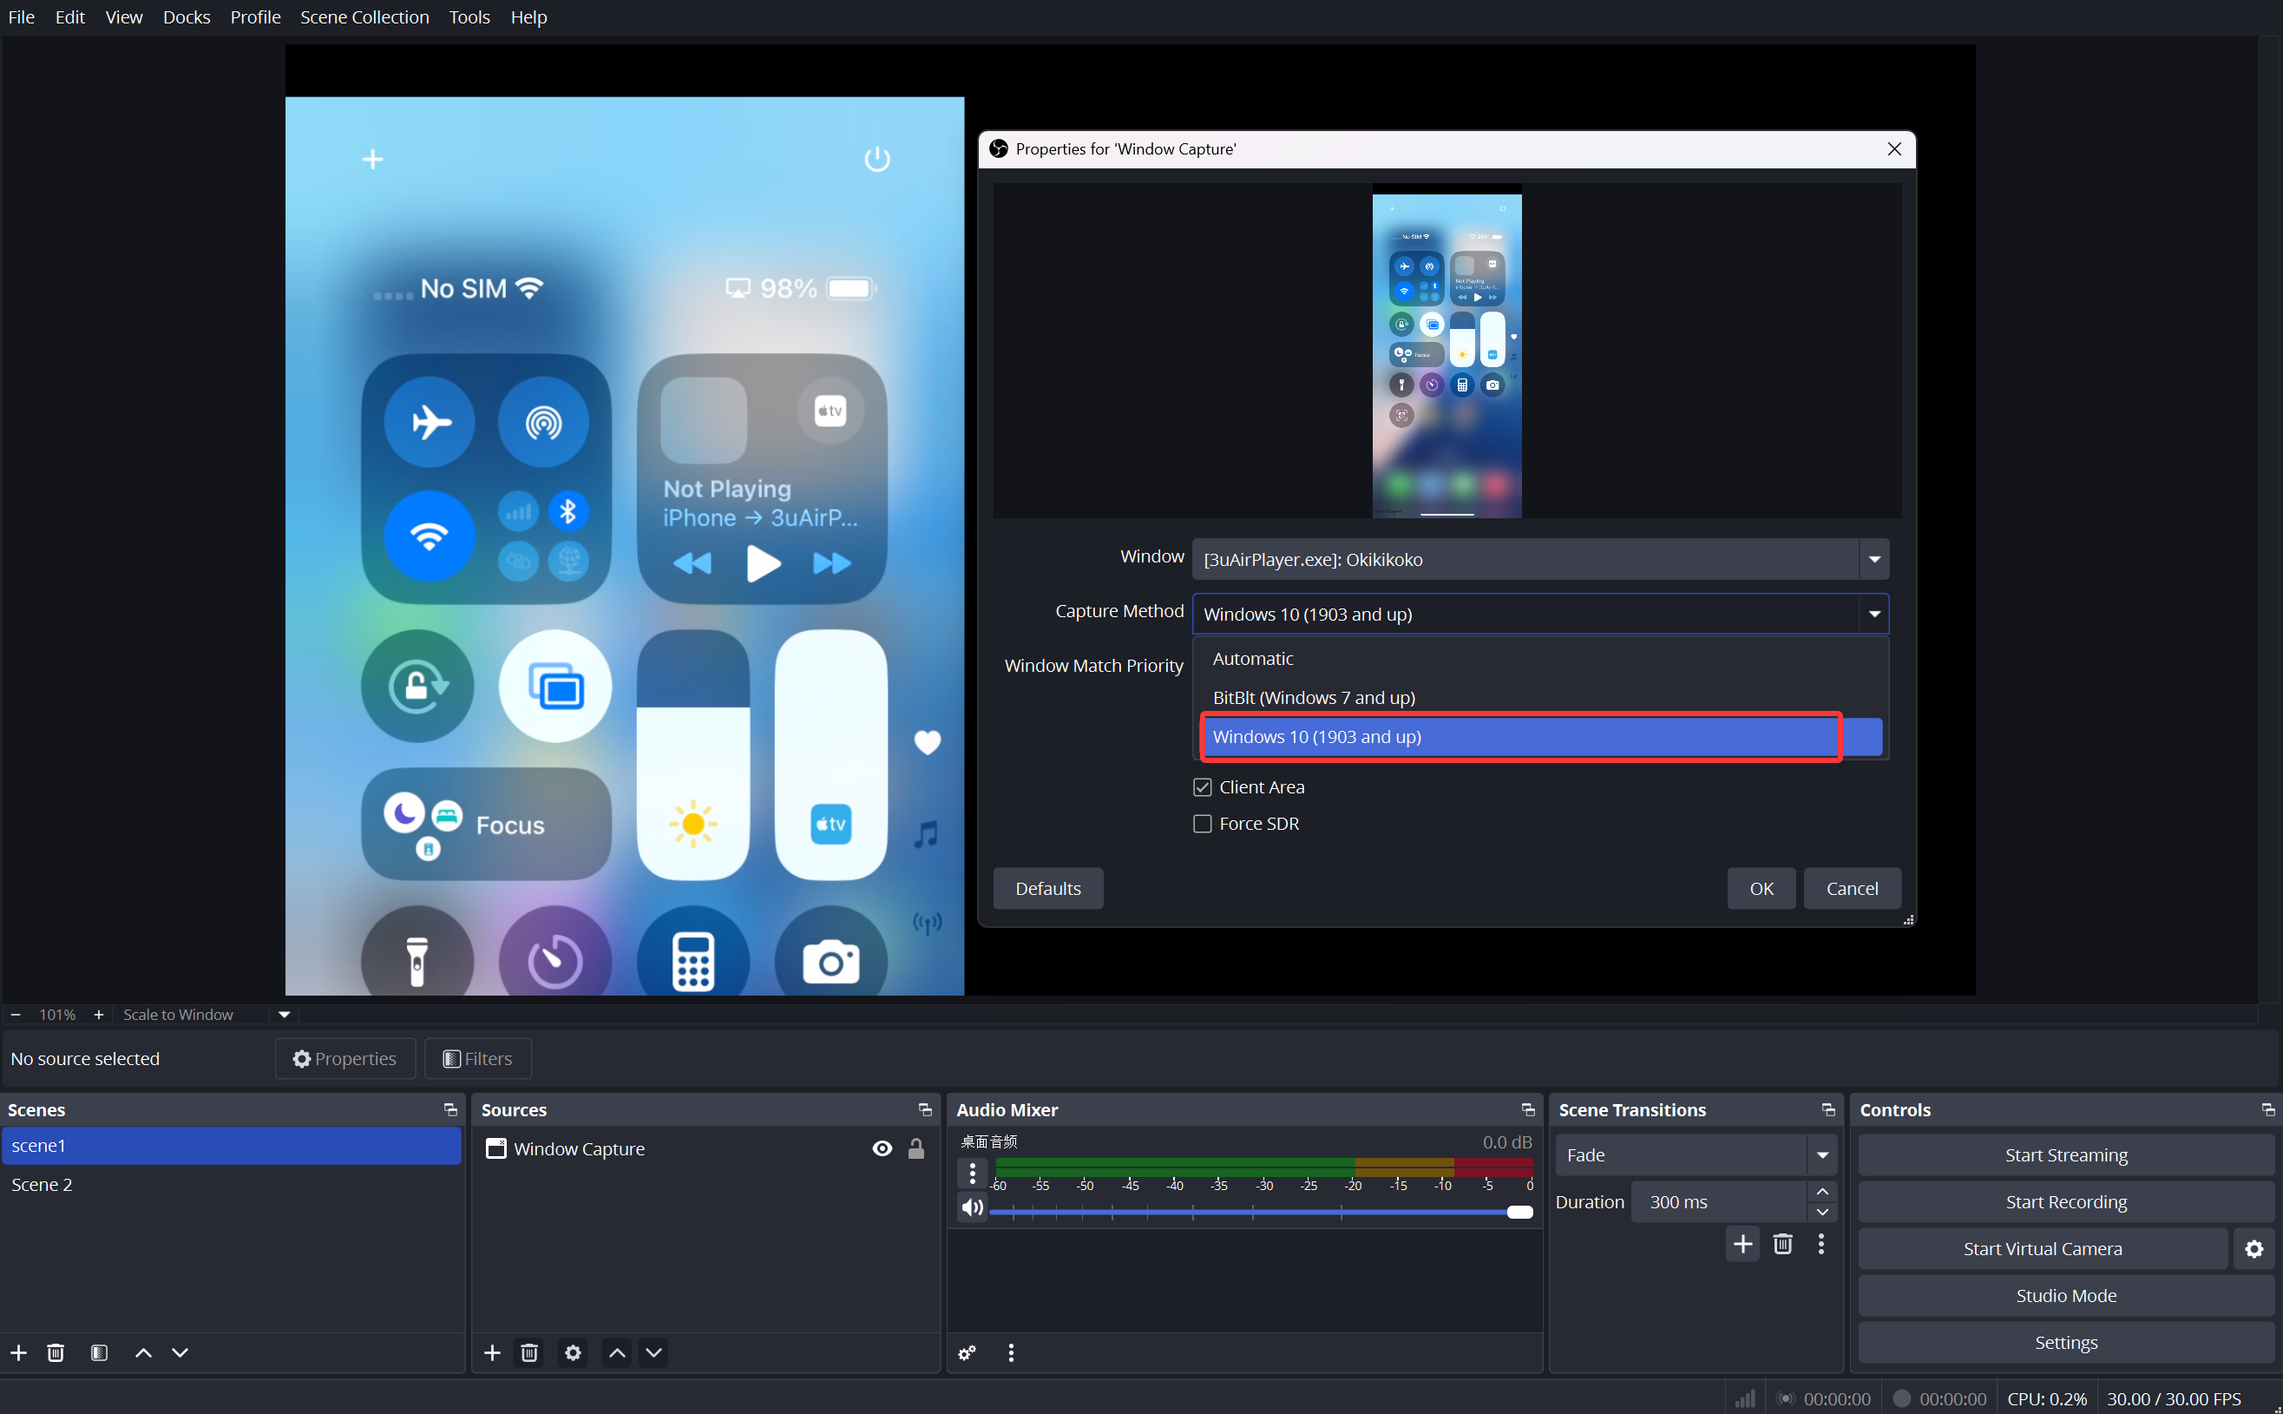Open the Window selection dropdown
This screenshot has width=2283, height=1414.
coord(1873,559)
